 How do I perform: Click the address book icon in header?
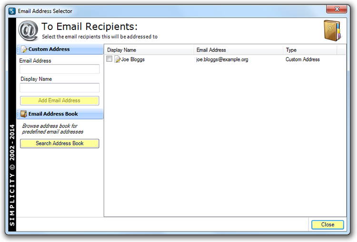pyautogui.click(x=332, y=31)
